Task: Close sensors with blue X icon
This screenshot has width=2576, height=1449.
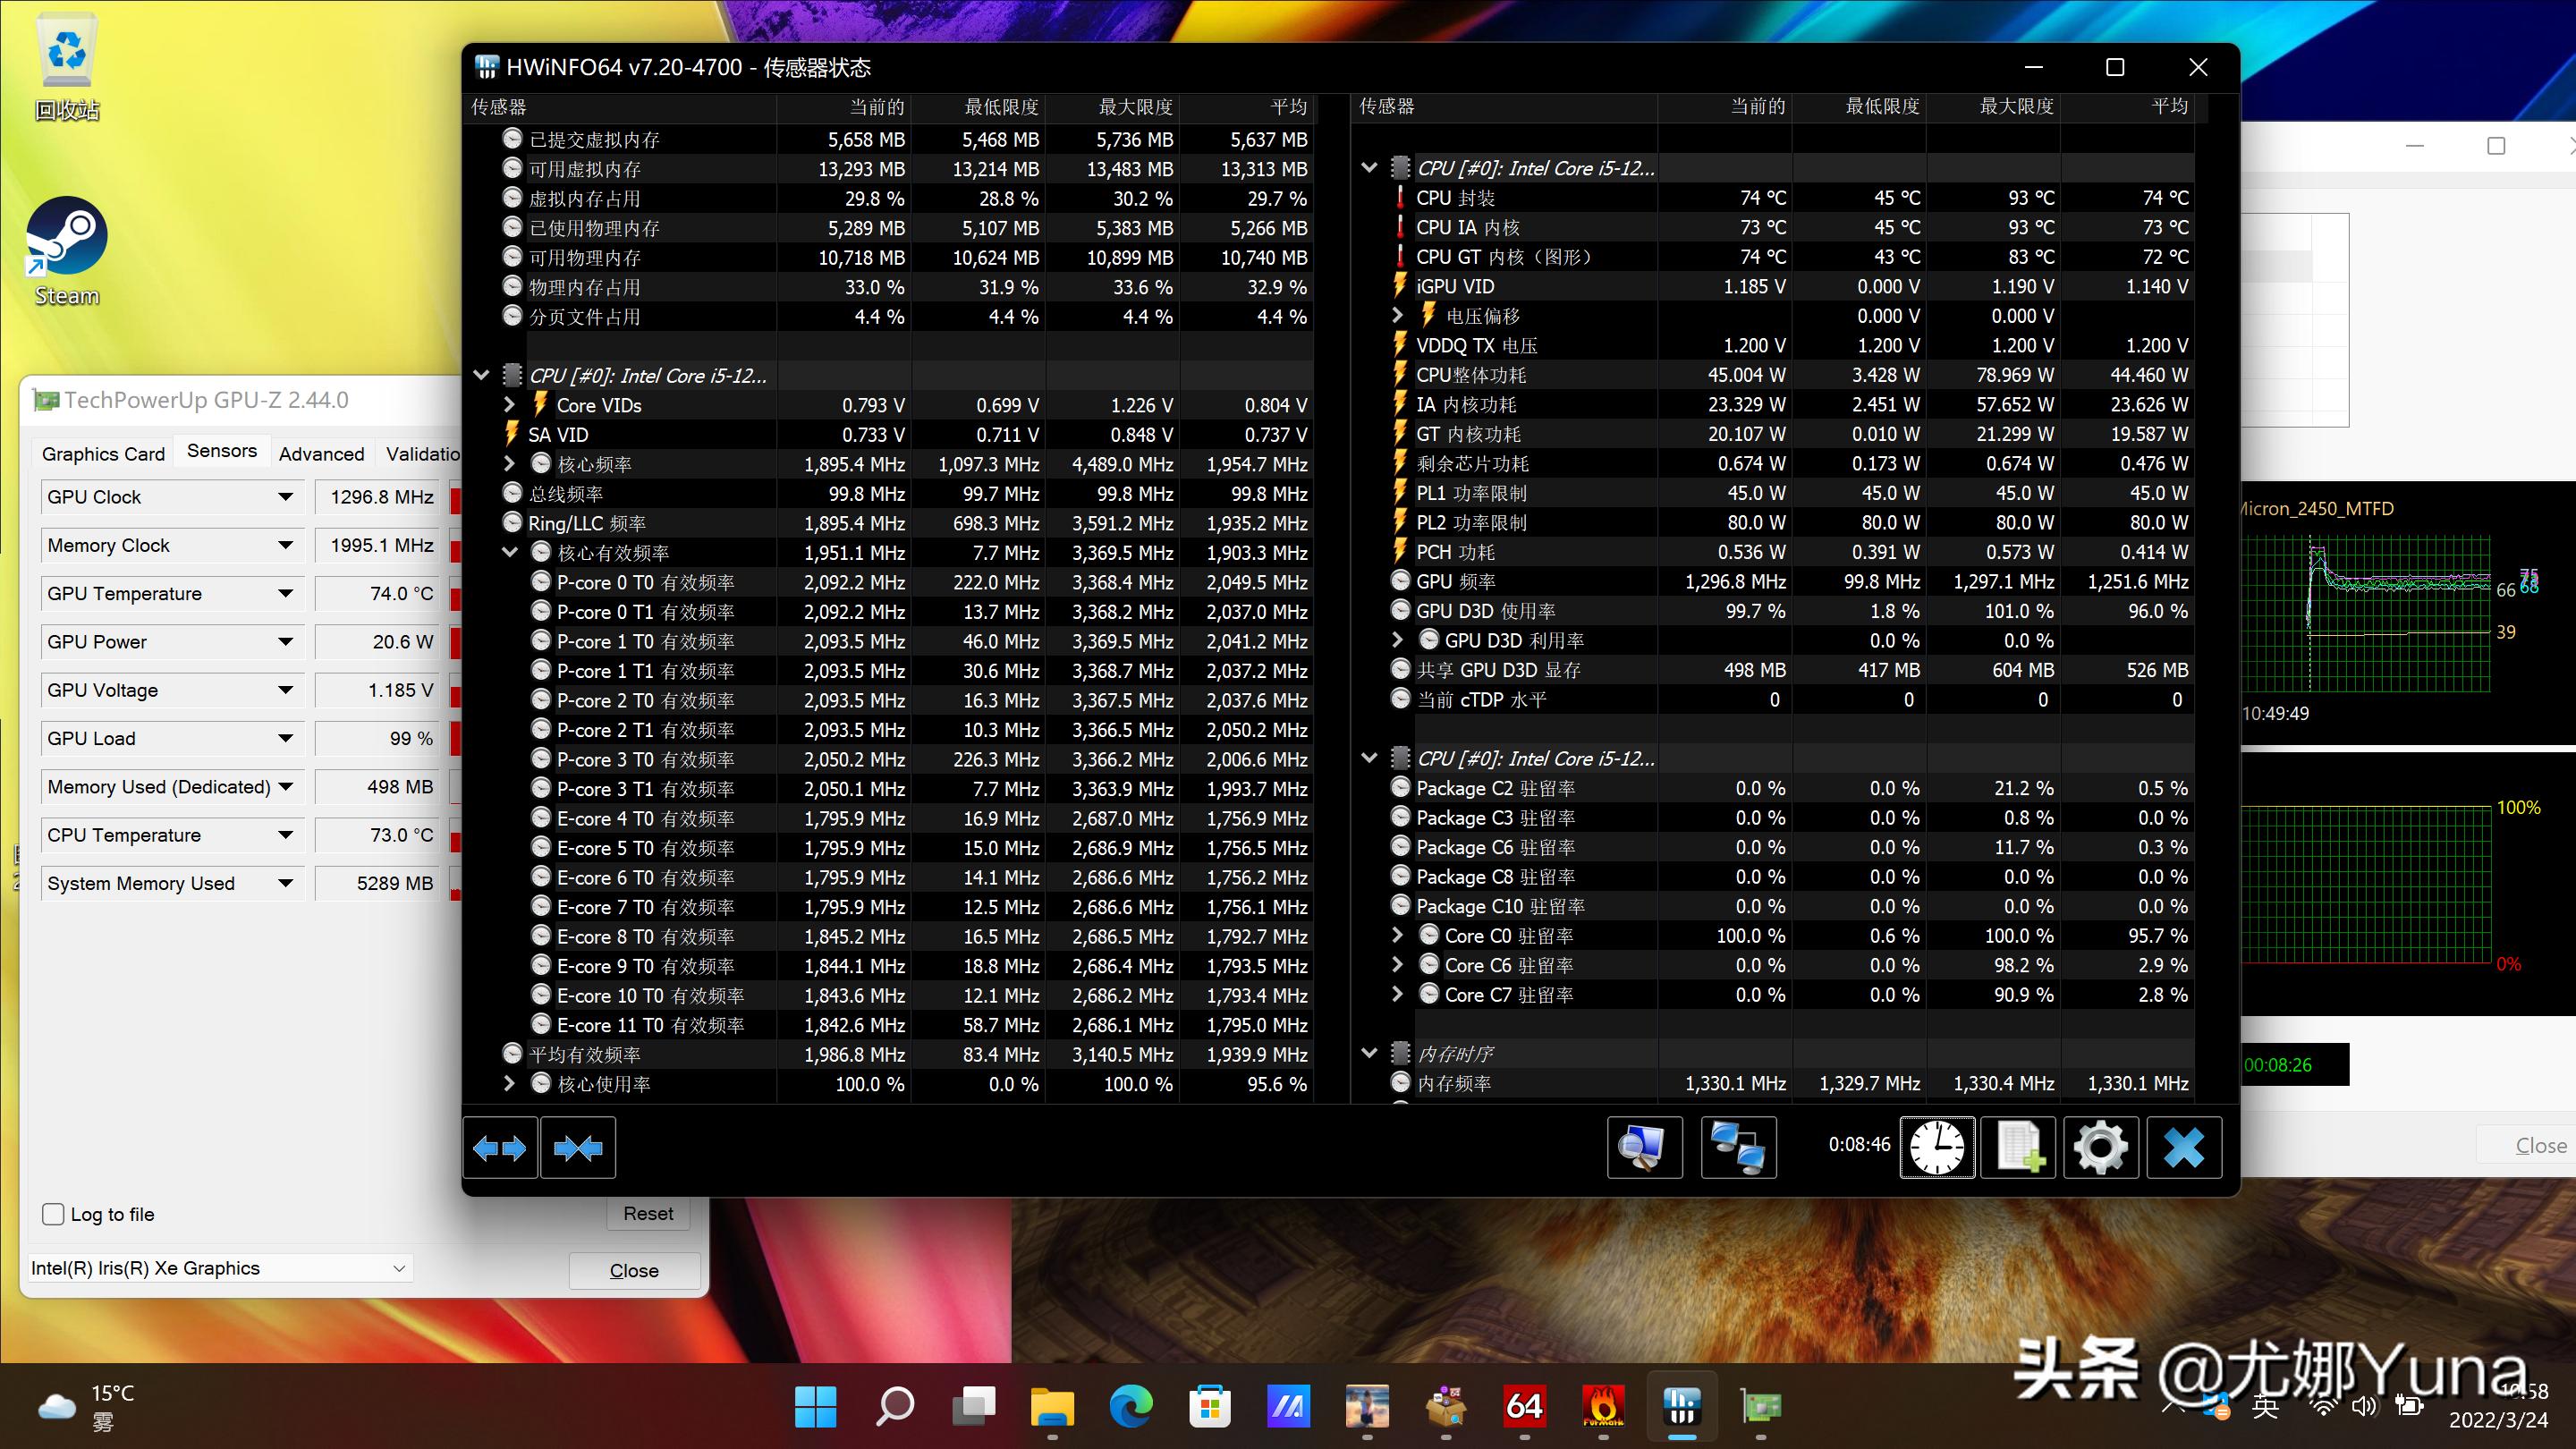Action: [x=2183, y=1147]
